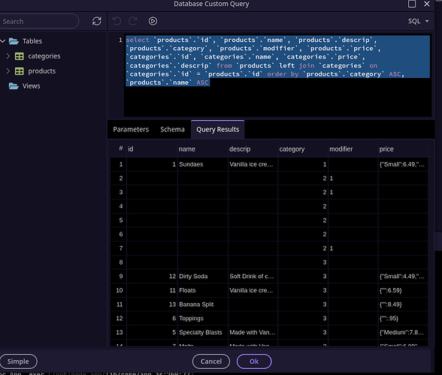
Task: Select the Query Results tab
Action: tap(218, 130)
